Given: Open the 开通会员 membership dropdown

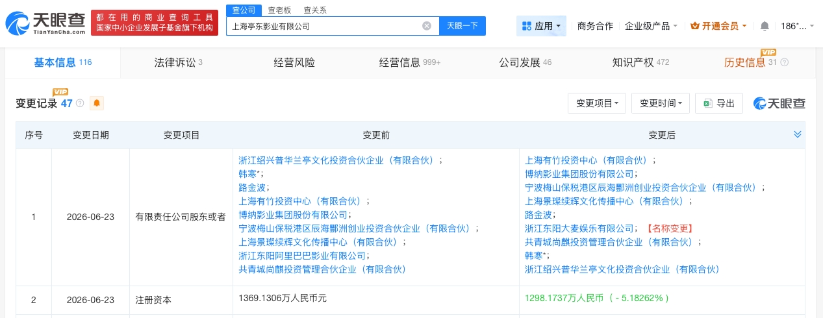Looking at the screenshot, I should [x=718, y=26].
